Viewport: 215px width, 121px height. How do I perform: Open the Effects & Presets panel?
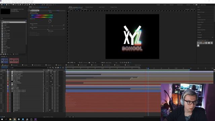click(x=201, y=12)
